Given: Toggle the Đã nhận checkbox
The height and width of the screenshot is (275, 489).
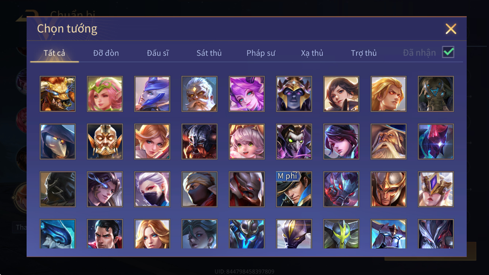Looking at the screenshot, I should point(448,52).
